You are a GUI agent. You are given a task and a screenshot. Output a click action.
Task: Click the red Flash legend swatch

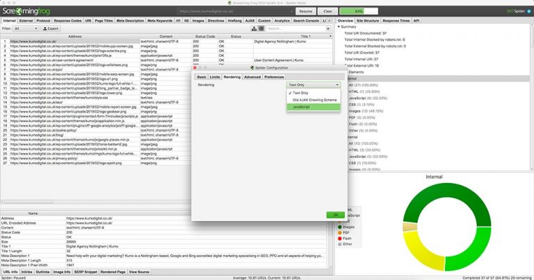339,238
